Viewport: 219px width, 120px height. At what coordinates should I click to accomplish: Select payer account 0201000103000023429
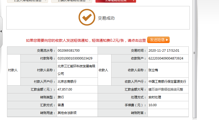(x=75, y=58)
